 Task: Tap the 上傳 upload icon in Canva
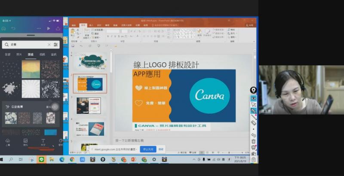point(8,142)
